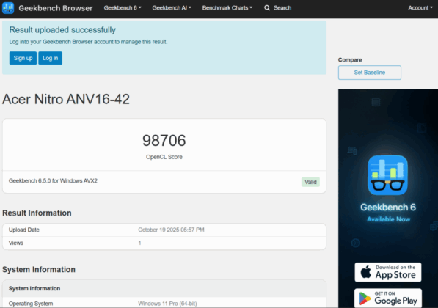Click the Geekbench 6 Available Now text

[x=388, y=212]
